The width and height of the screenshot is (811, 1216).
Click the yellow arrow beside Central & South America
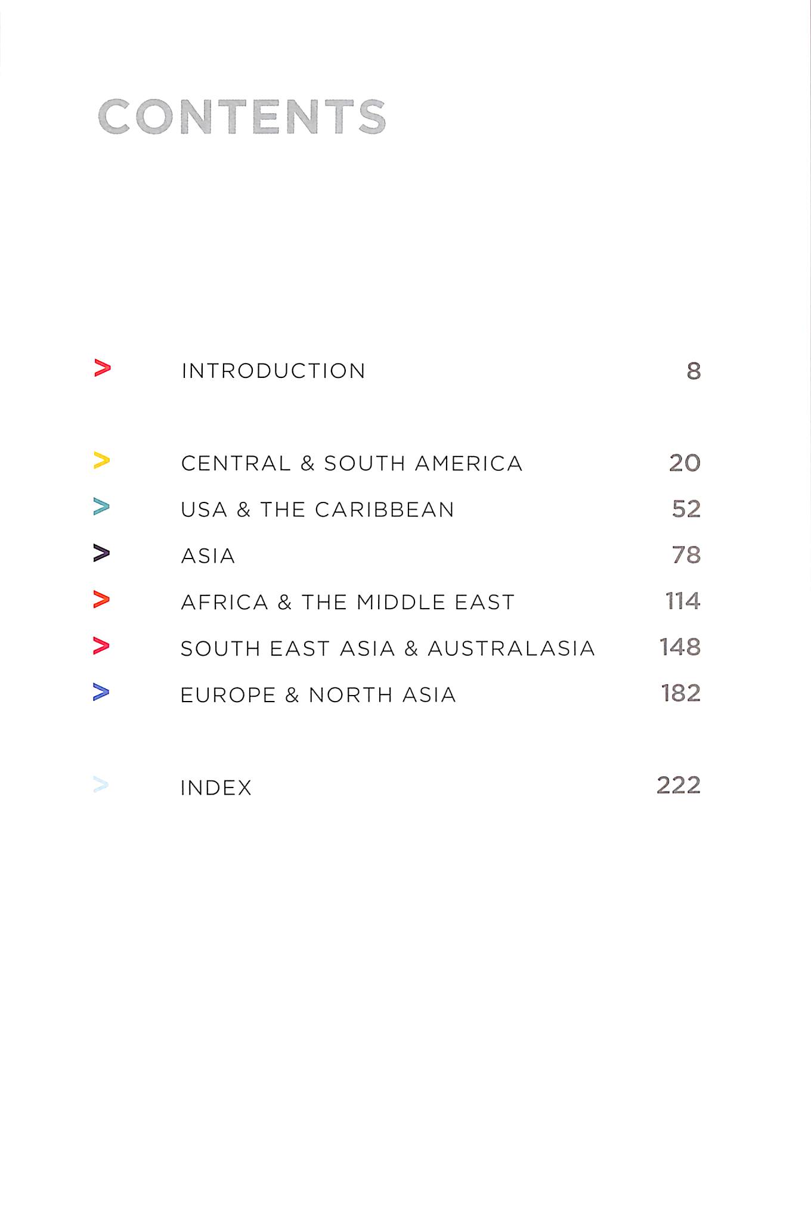[102, 461]
